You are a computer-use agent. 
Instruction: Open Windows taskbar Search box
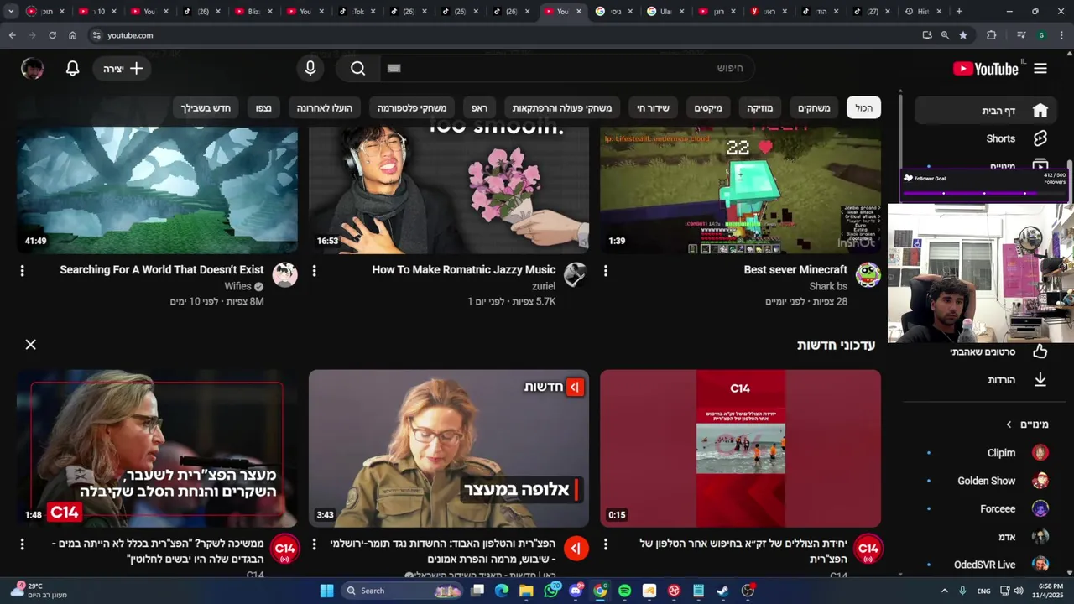401,591
